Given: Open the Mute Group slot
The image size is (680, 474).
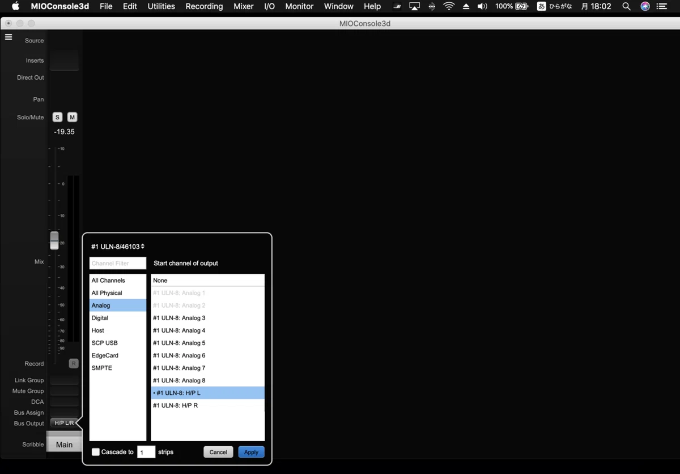Looking at the screenshot, I should point(64,391).
